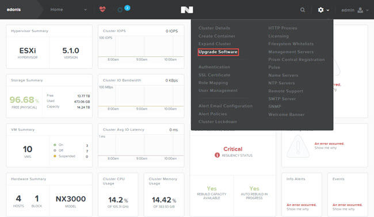Click the admin user avatar icon
Viewport: 374px width, 217px height.
pos(360,10)
